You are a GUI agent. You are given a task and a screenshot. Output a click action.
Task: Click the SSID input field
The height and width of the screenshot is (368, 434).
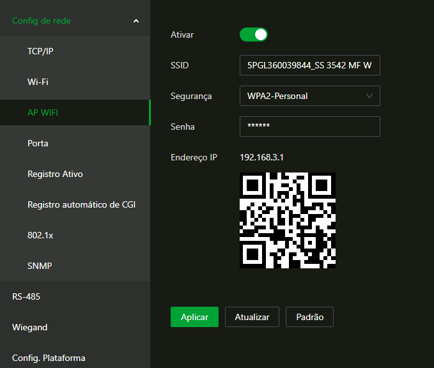(310, 65)
